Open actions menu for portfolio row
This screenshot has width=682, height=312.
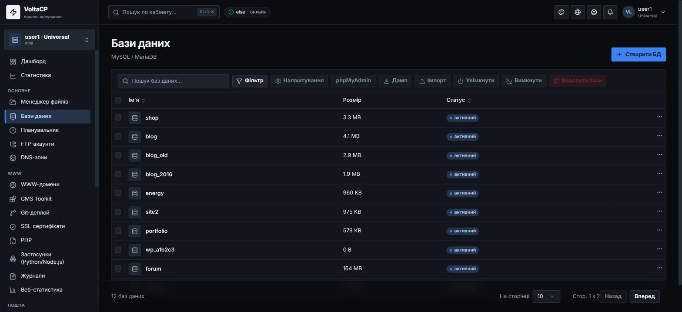pyautogui.click(x=659, y=230)
